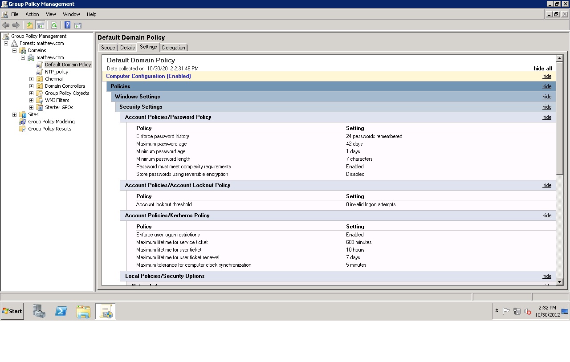Screen dimensions: 570x362
Task: Expand the Sites container
Action: pyautogui.click(x=15, y=114)
